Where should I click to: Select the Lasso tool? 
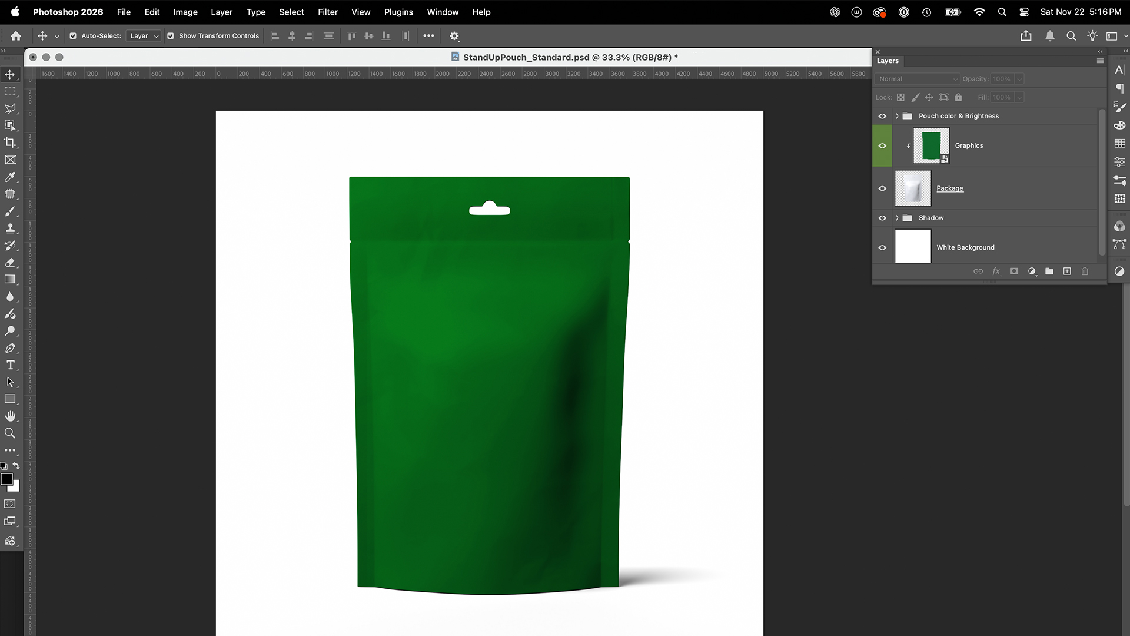(x=11, y=108)
